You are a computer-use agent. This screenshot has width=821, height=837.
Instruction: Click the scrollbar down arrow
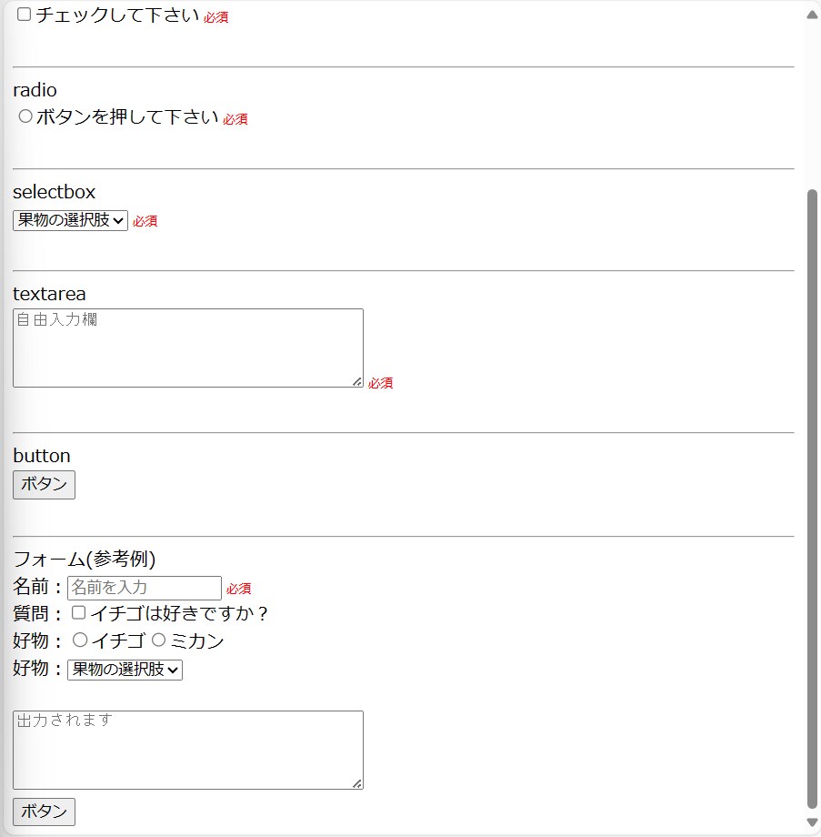(812, 822)
